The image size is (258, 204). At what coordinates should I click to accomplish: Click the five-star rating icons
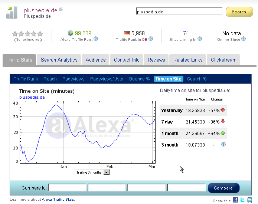[27, 34]
